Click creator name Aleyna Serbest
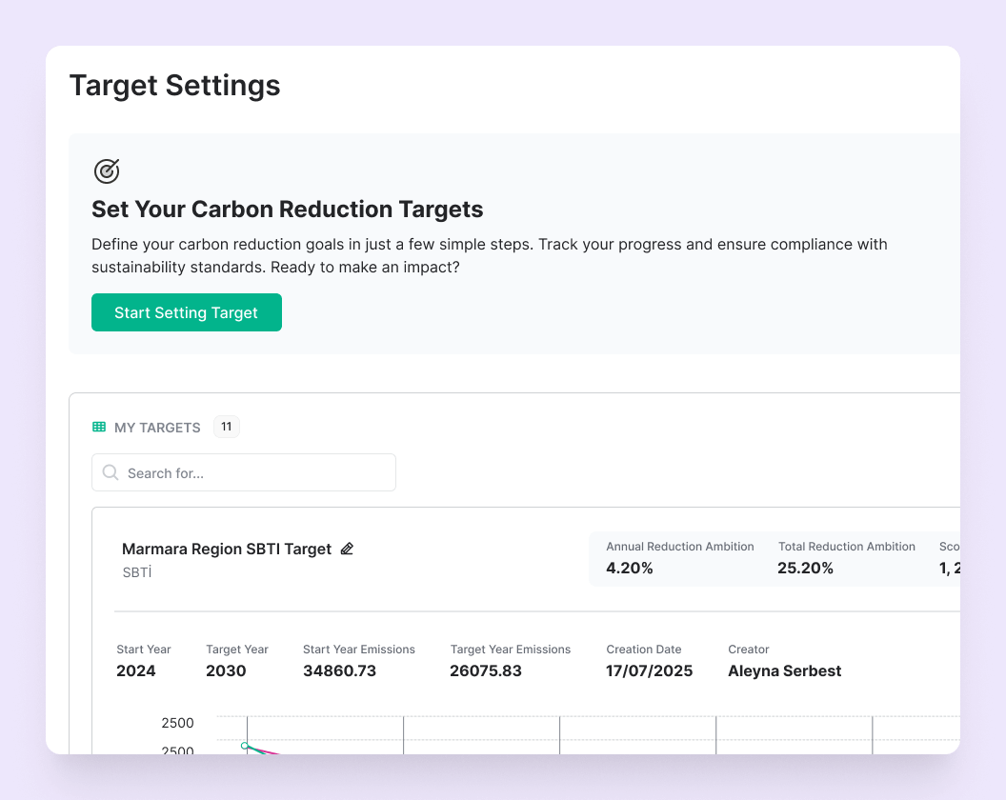Image resolution: width=1006 pixels, height=800 pixels. (784, 670)
